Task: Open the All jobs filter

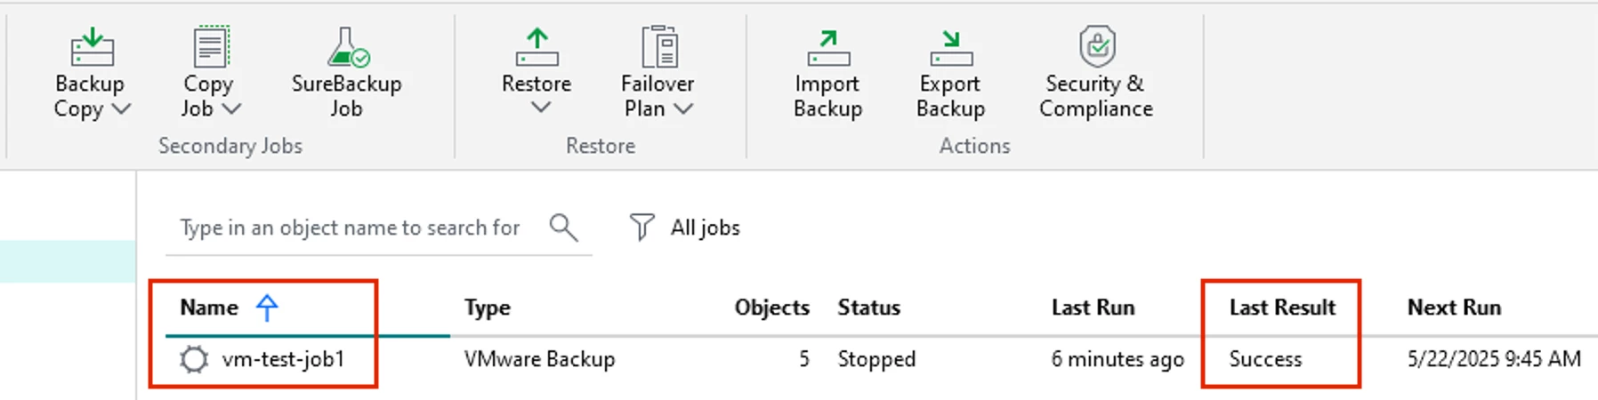Action: [684, 228]
